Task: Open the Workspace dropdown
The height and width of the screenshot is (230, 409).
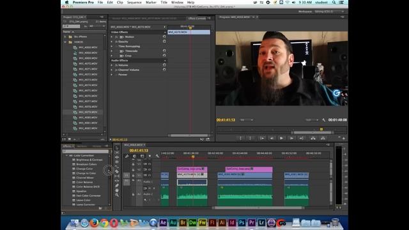Action: click(x=329, y=11)
